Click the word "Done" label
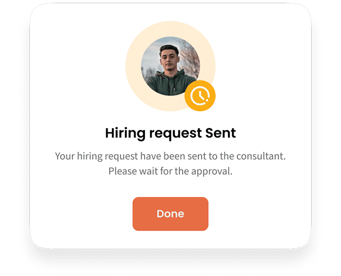 tap(171, 214)
